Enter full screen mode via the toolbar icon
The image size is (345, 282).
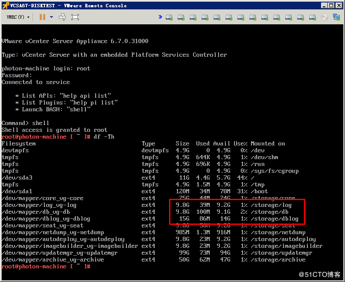click(x=75, y=17)
